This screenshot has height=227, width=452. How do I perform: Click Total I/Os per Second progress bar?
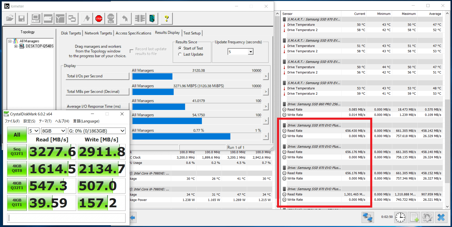pos(197,76)
